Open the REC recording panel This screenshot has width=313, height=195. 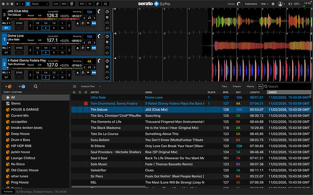click(x=82, y=4)
